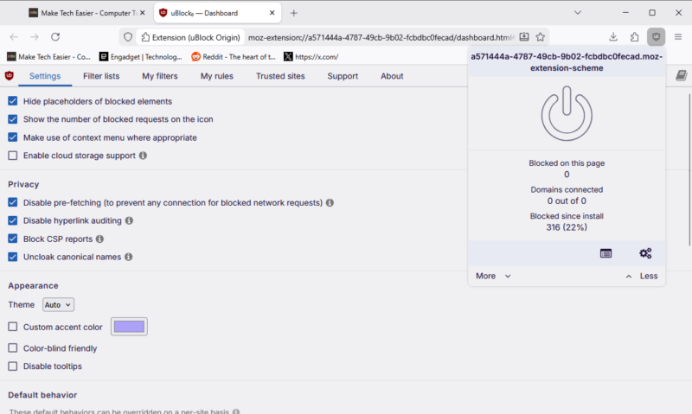The height and width of the screenshot is (414, 692).
Task: Open the Trusted sites tab
Action: coord(279,76)
